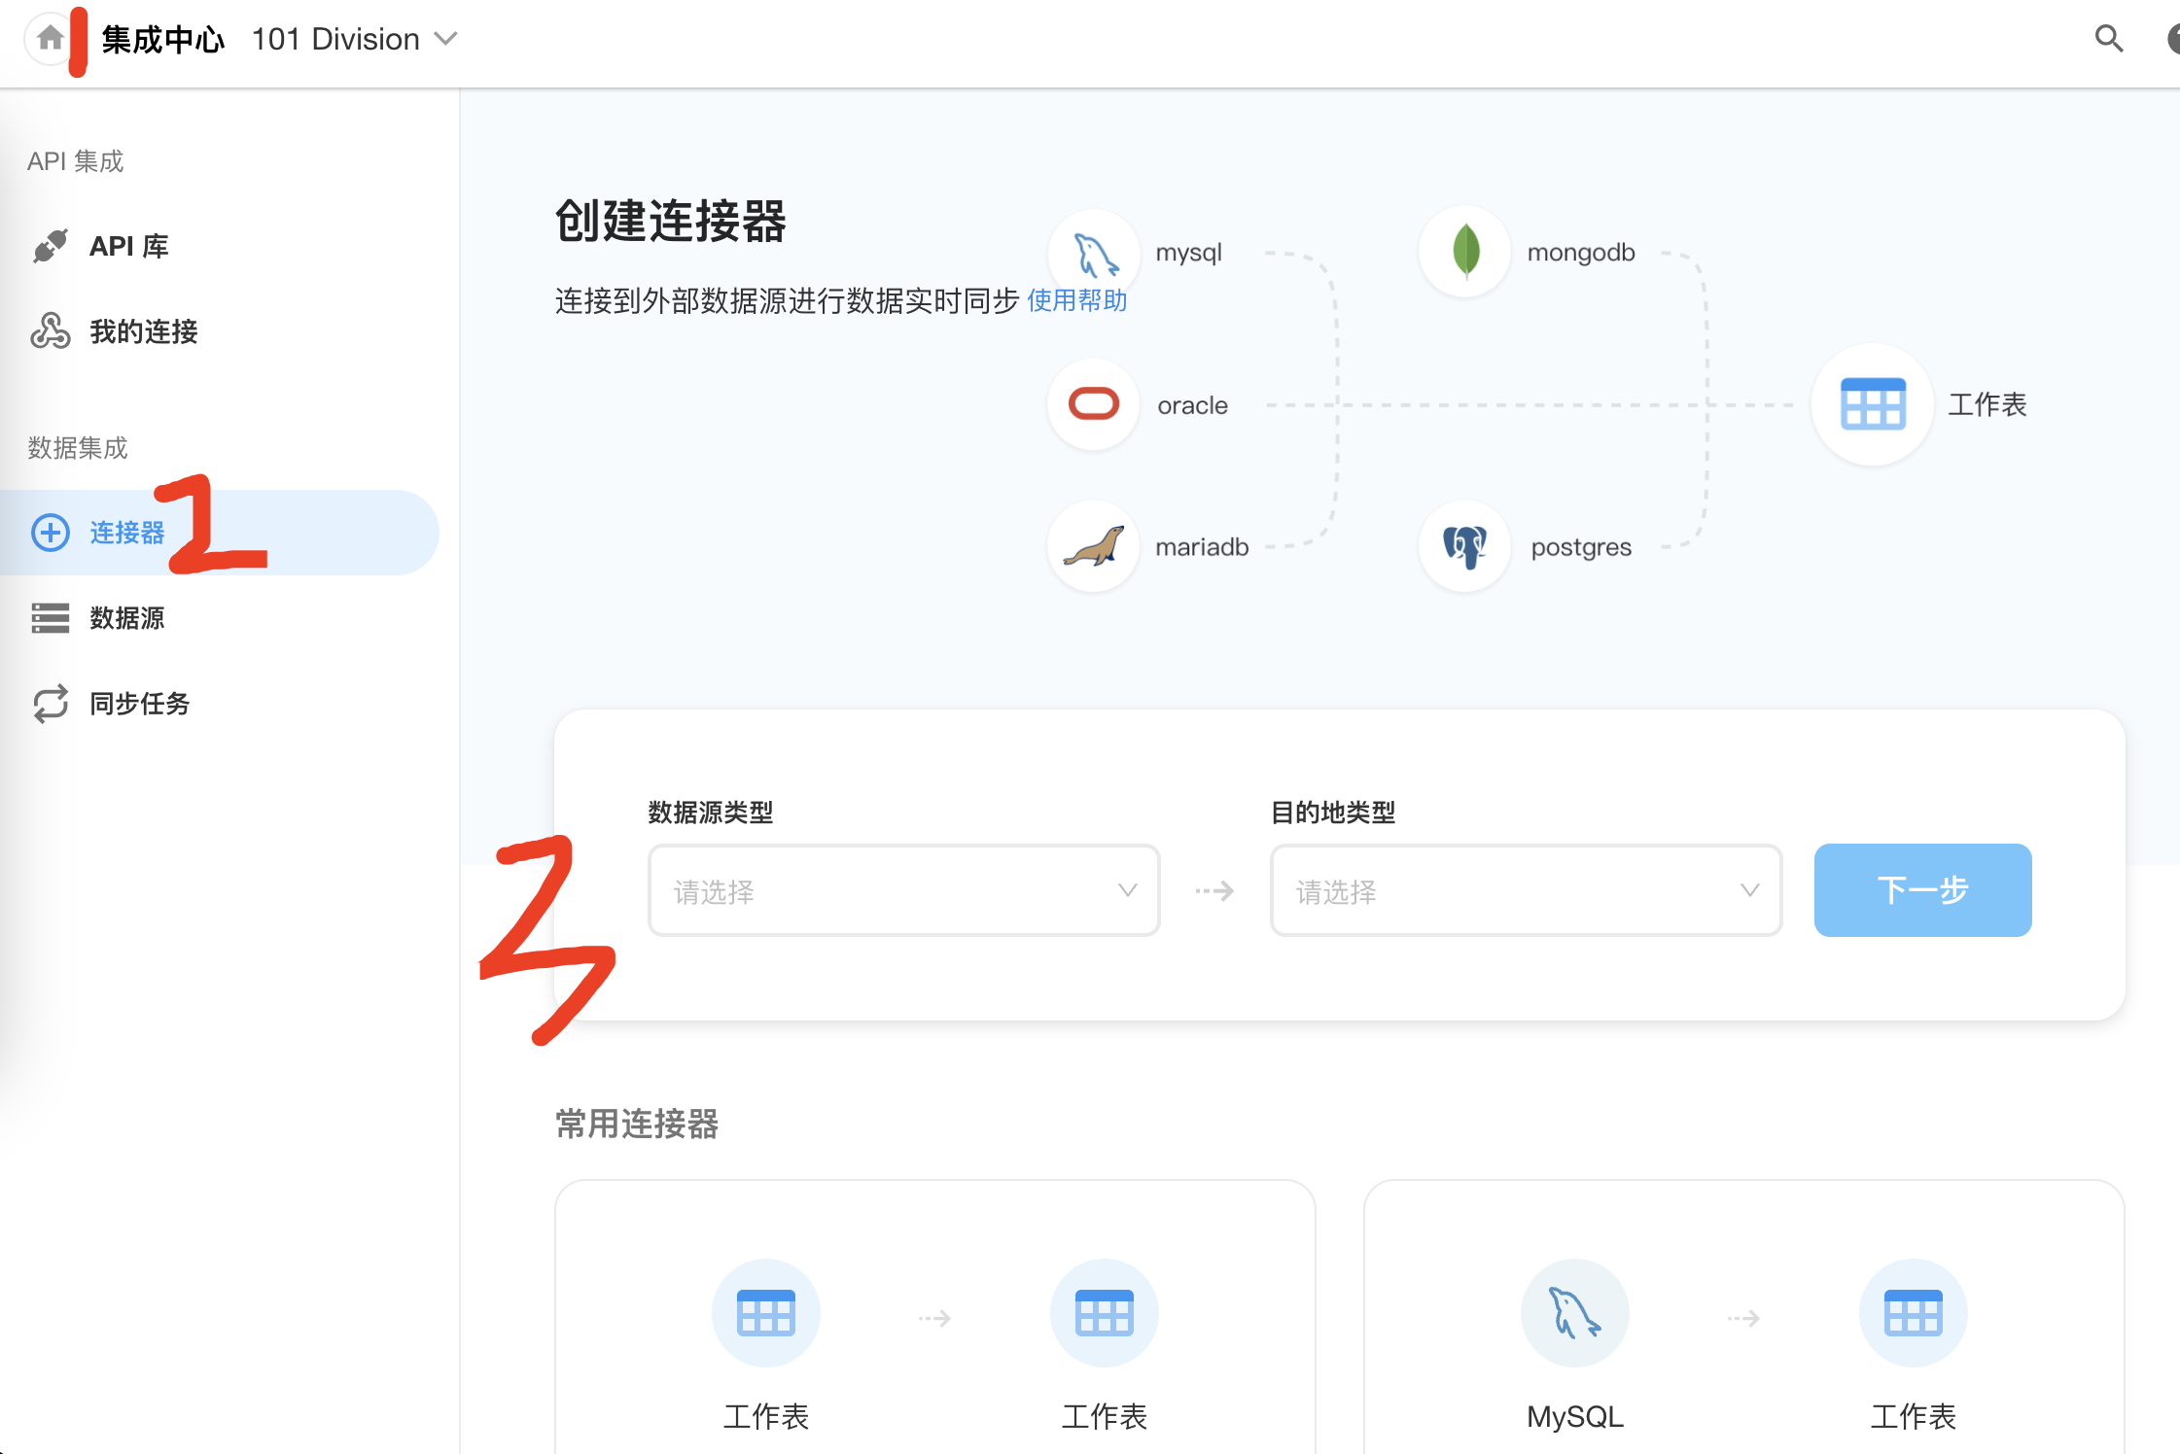Click the 下一步 button
This screenshot has height=1454, width=2180.
click(1922, 890)
